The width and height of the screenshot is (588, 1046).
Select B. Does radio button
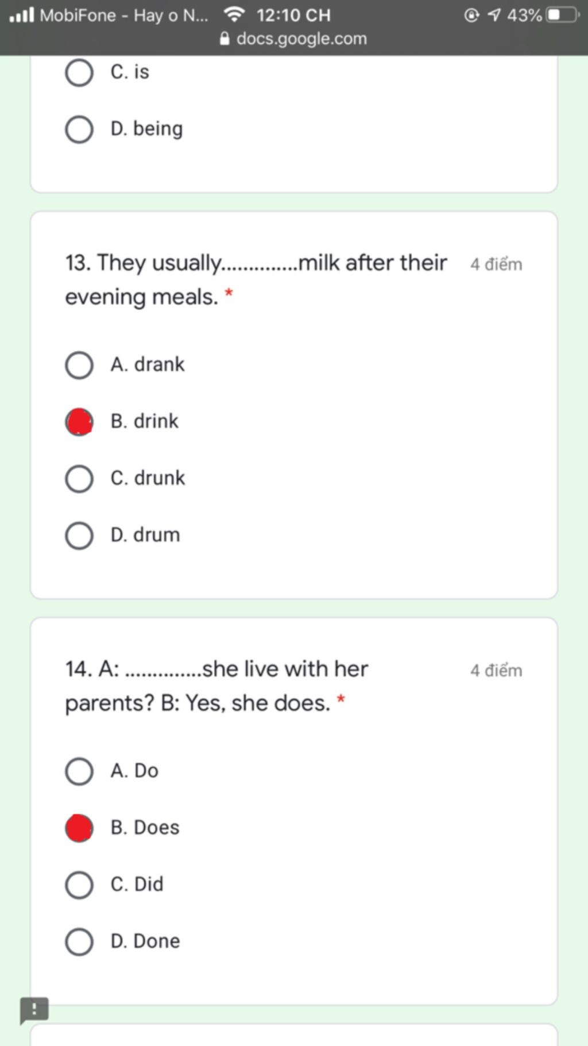[79, 828]
